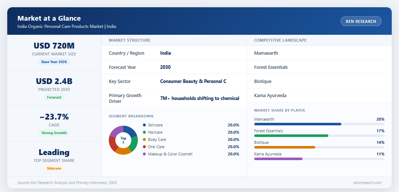
Task: Select Biotique in Competitive Landscape list
Action: point(263,82)
